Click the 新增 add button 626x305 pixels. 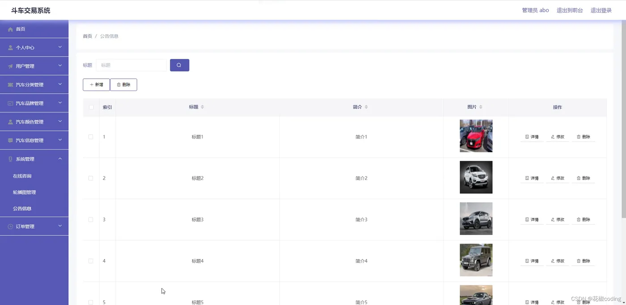coord(96,85)
